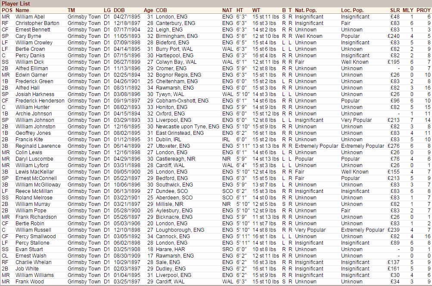Open player William McGilloway
Image resolution: width=432 pixels, height=286 pixels.
point(38,185)
